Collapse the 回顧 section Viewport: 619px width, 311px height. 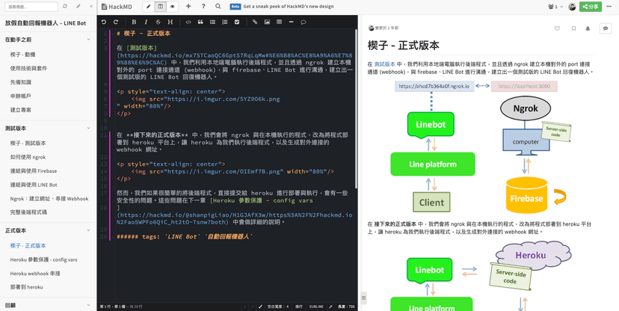[x=88, y=305]
